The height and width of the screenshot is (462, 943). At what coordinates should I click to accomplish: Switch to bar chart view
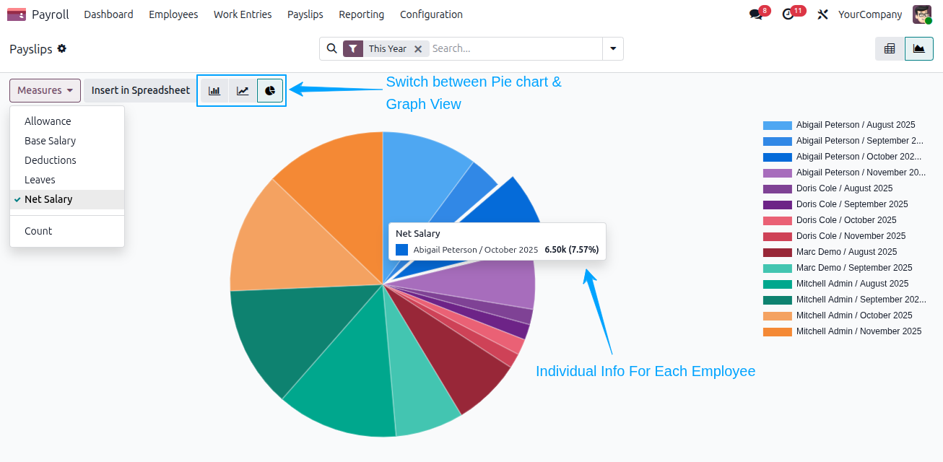214,91
